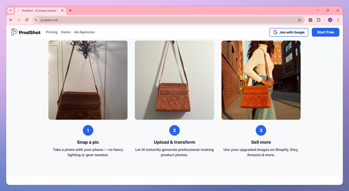Go back using browser back arrow
This screenshot has width=349, height=191.
point(11,20)
